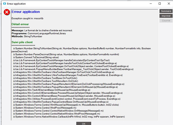Click the ControlNativeWindow.OnMessage line
The width and height of the screenshot is (173, 125).
58,111
